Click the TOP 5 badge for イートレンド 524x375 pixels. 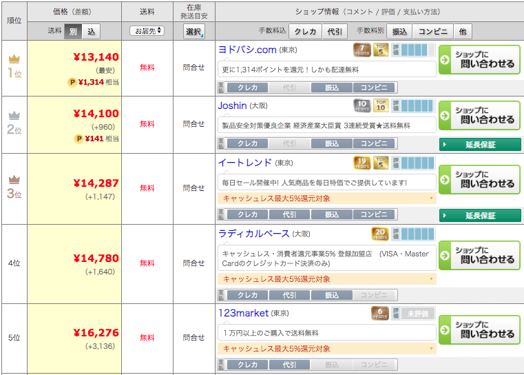381,163
